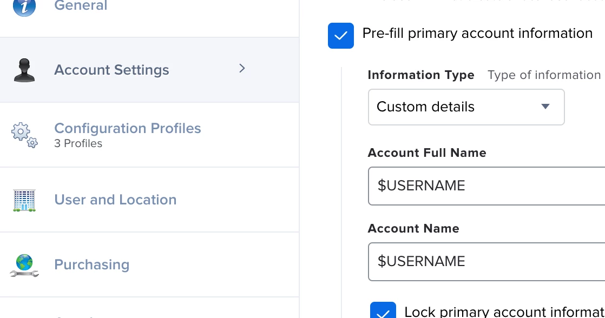Click the blue General info icon
Viewport: 605px width, 318px height.
click(24, 6)
